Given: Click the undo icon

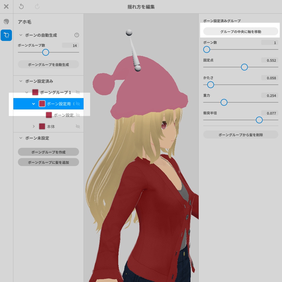Looking at the screenshot, I should [21, 7].
